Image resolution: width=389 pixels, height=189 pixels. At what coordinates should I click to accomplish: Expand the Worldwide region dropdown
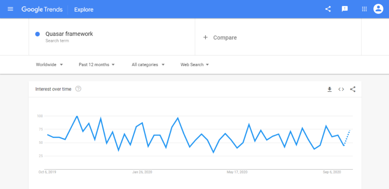click(49, 65)
